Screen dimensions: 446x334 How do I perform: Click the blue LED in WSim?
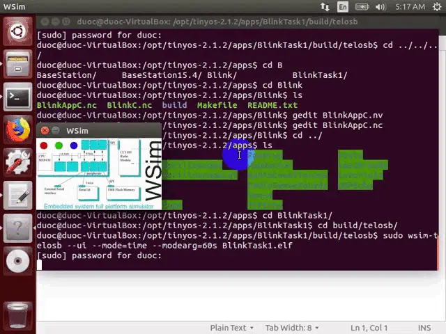[74, 145]
